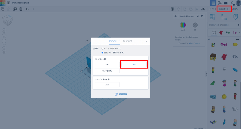Open the user profile avatar
The image size is (241, 129).
238,3
